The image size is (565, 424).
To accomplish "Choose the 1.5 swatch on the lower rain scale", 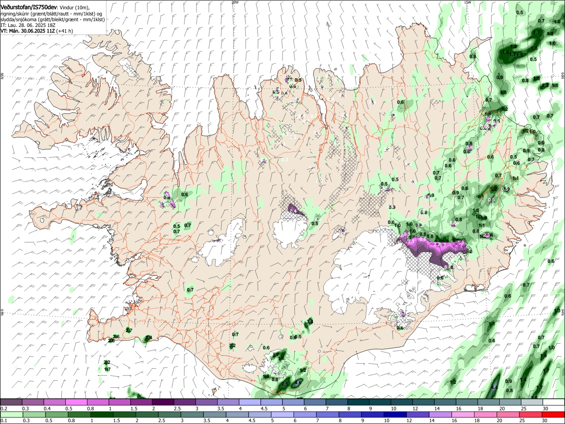I will (124, 414).
